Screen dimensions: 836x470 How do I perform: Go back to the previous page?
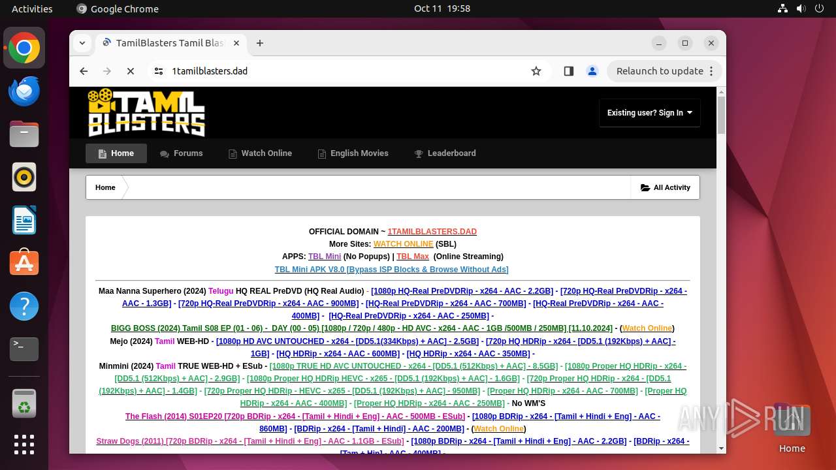click(x=84, y=71)
